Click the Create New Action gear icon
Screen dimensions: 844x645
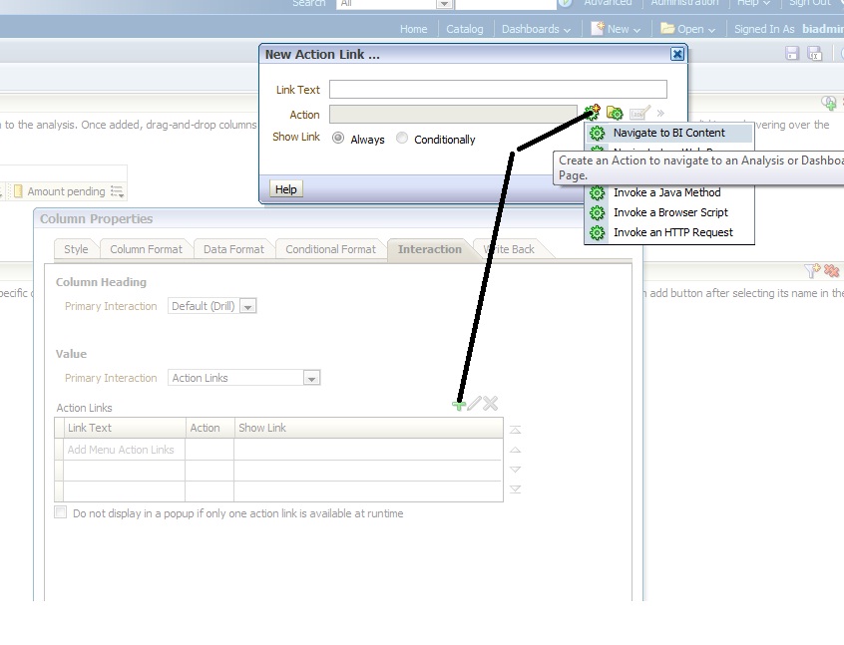[x=592, y=113]
